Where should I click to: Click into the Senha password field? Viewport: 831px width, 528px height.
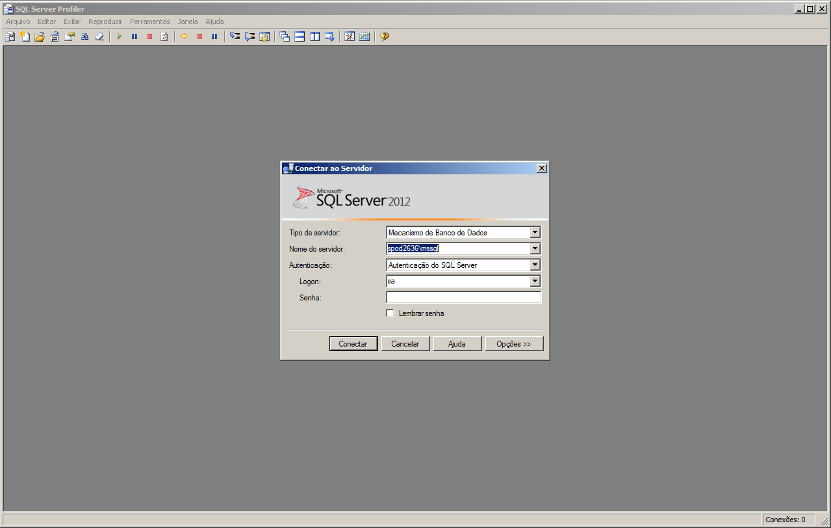(463, 297)
